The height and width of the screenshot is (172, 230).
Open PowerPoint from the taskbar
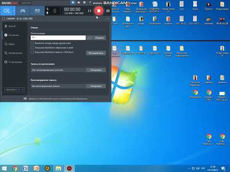pyautogui.click(x=36, y=169)
